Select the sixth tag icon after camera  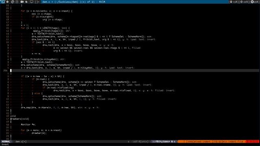coord(26,2)
